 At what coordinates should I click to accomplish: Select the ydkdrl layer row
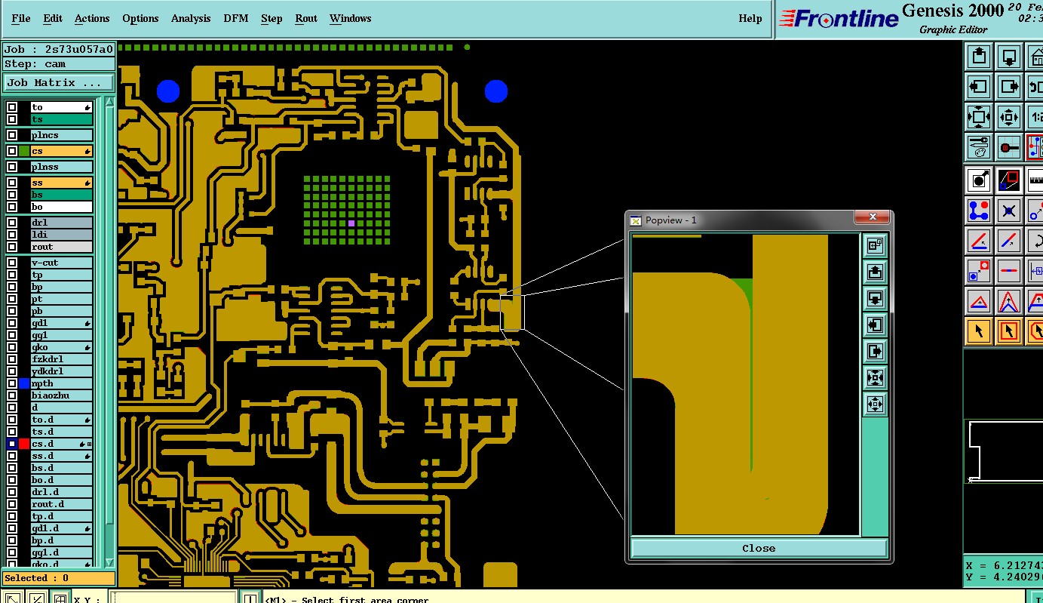click(x=62, y=371)
